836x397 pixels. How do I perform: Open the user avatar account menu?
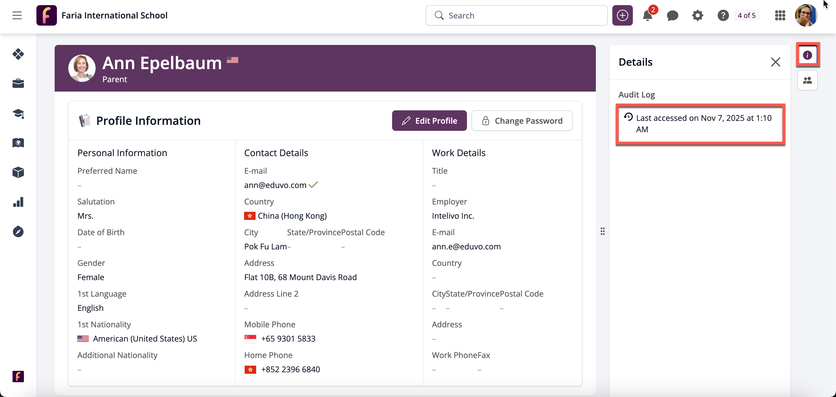click(806, 15)
